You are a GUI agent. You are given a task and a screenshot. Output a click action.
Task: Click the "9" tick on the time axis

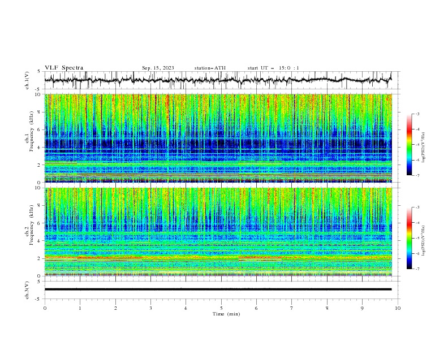pyautogui.click(x=362, y=308)
